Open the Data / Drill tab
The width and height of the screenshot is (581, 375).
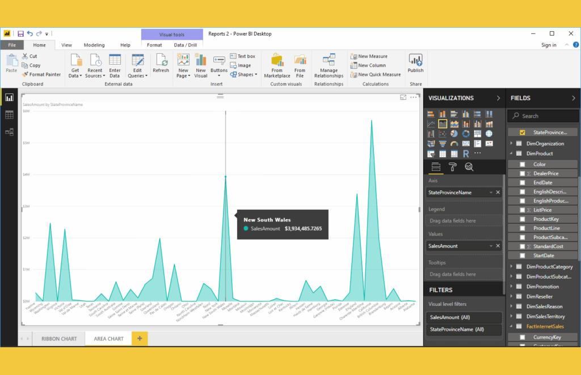click(x=186, y=45)
